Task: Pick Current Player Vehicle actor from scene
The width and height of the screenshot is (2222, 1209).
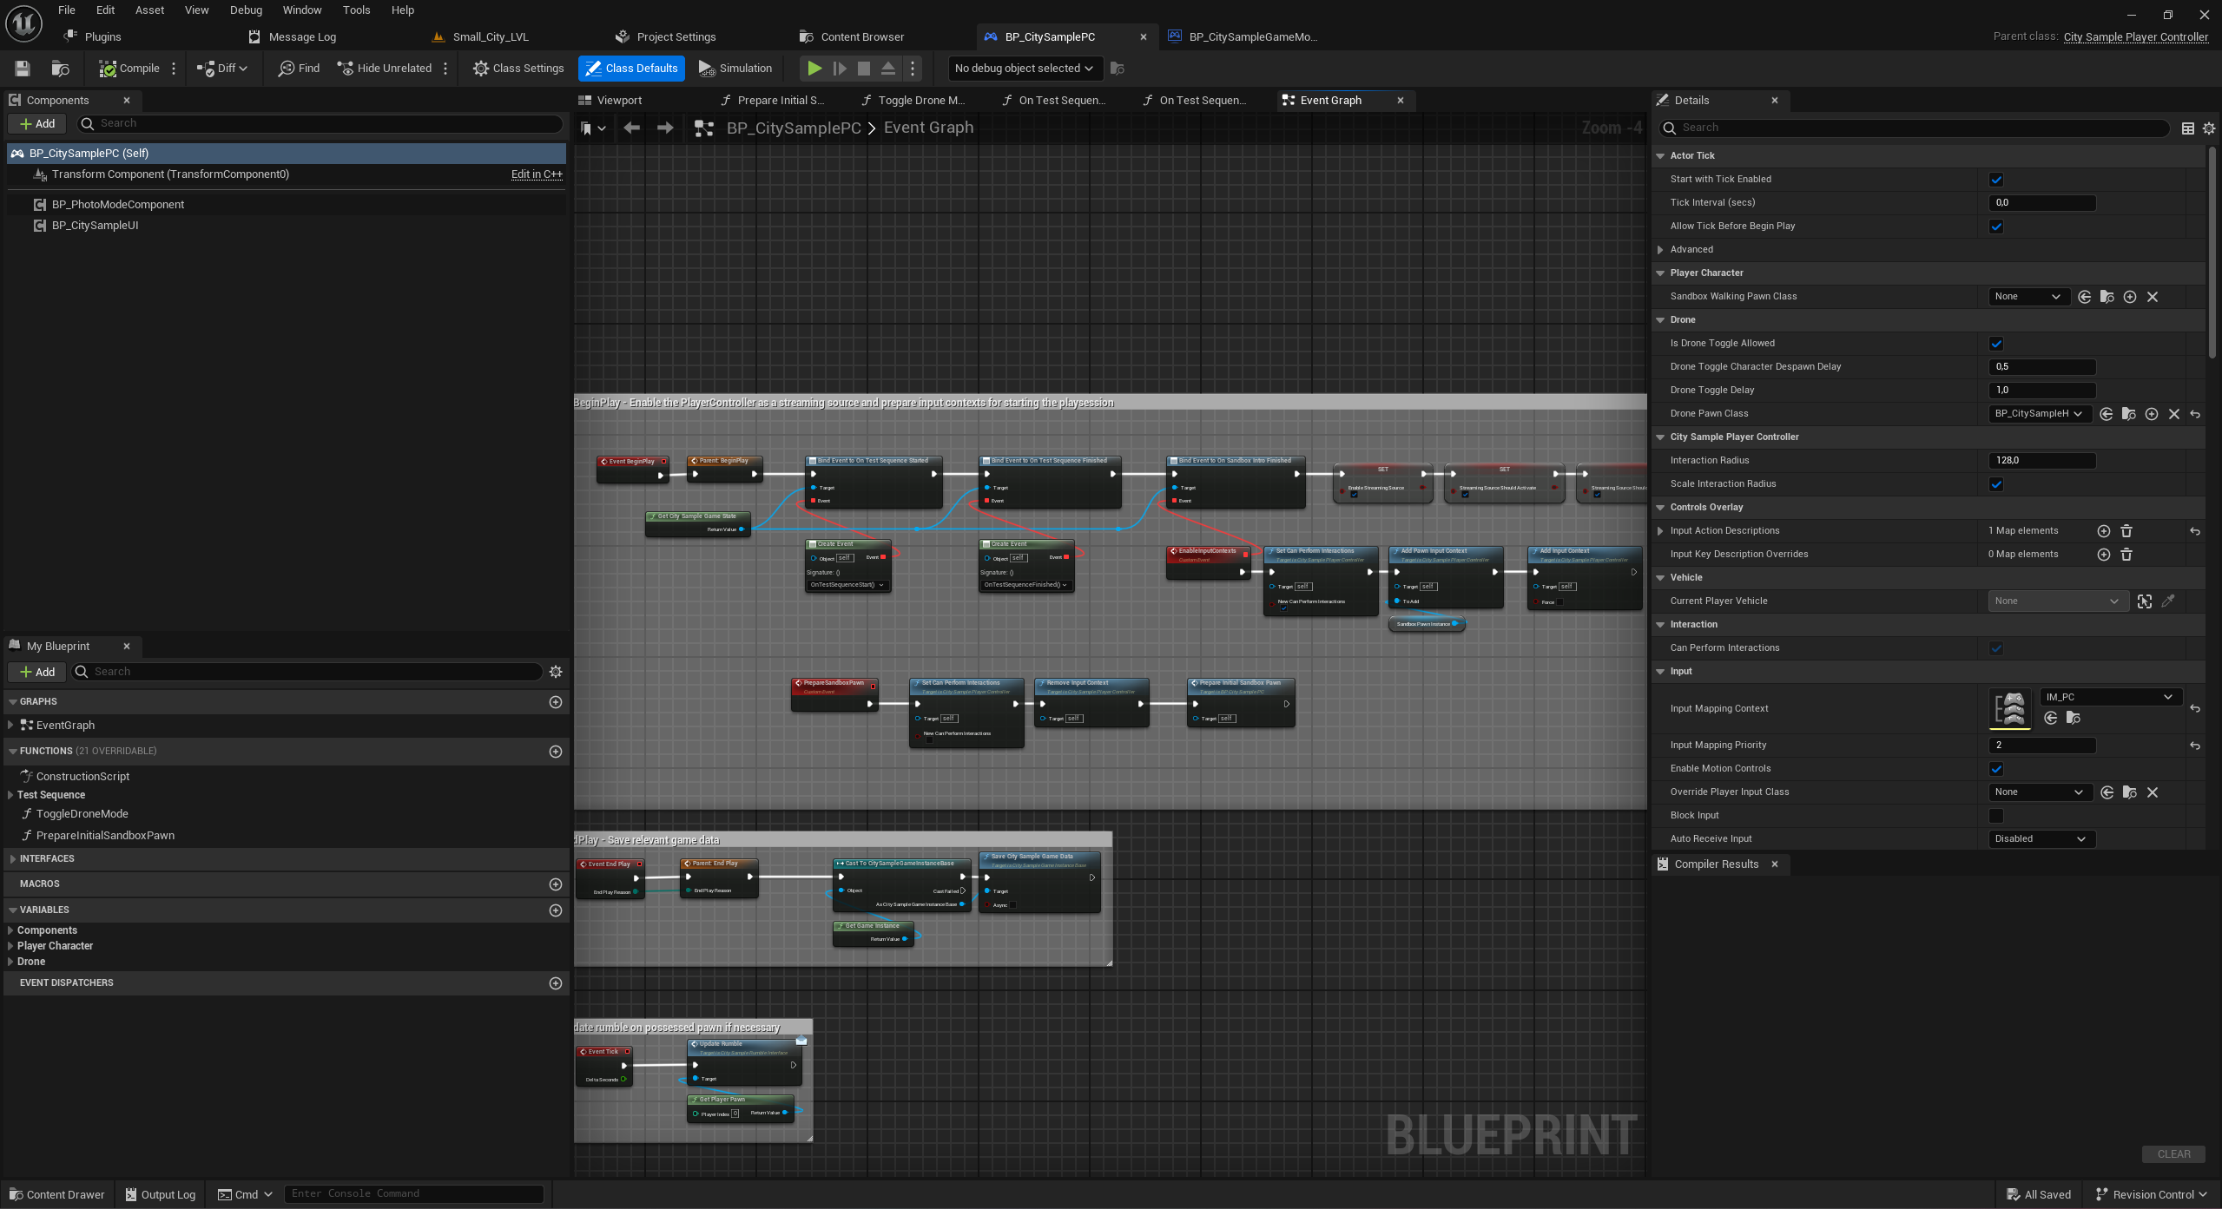Action: pos(2145,601)
